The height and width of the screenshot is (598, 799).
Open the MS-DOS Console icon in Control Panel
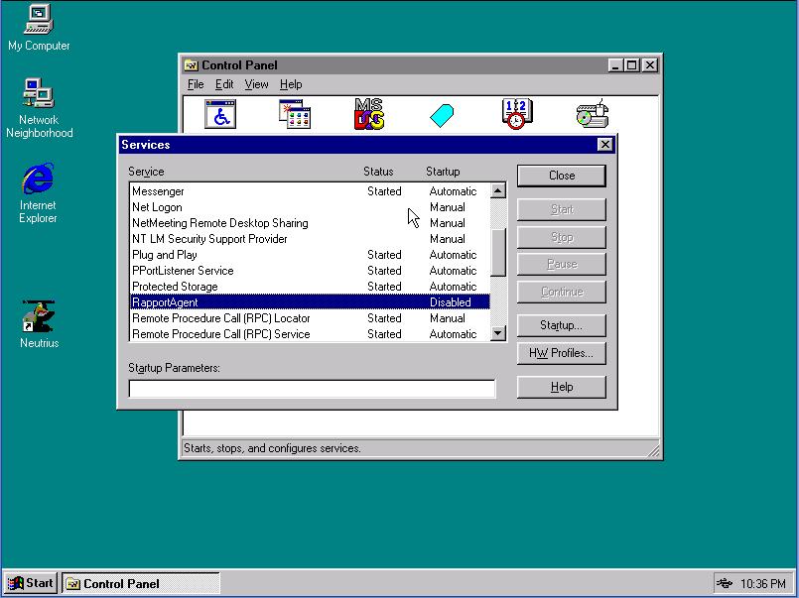coord(369,114)
